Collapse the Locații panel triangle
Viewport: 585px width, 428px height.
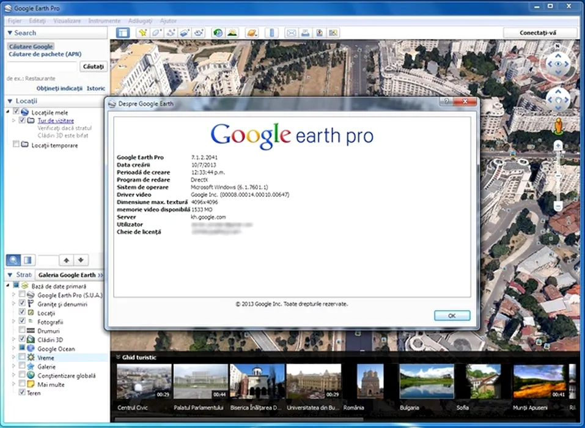(x=10, y=101)
